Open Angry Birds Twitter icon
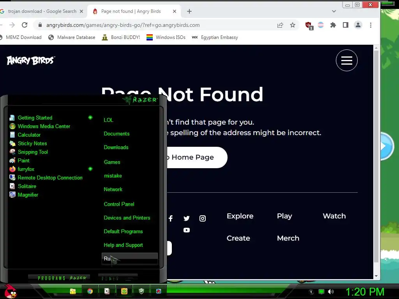399x299 pixels. coord(187,218)
